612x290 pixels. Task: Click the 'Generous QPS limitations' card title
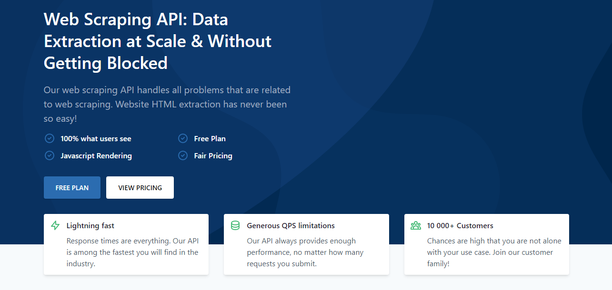coord(291,226)
